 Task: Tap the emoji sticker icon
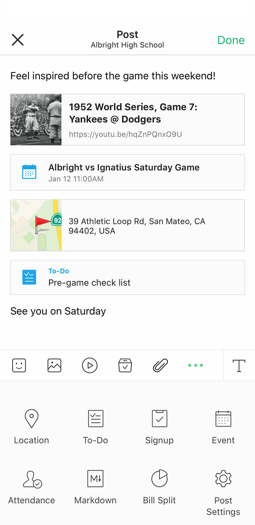[19, 365]
